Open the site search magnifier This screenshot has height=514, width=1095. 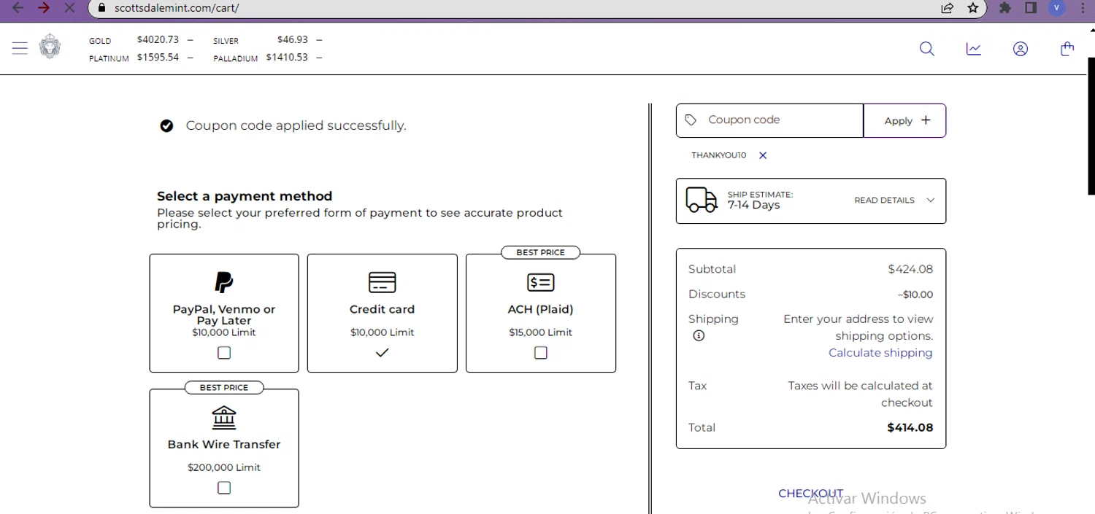tap(927, 49)
